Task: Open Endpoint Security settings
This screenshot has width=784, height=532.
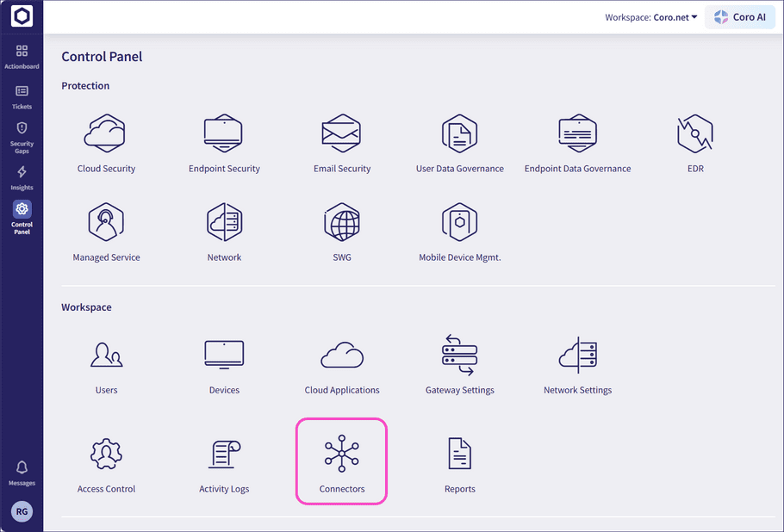Action: 224,135
